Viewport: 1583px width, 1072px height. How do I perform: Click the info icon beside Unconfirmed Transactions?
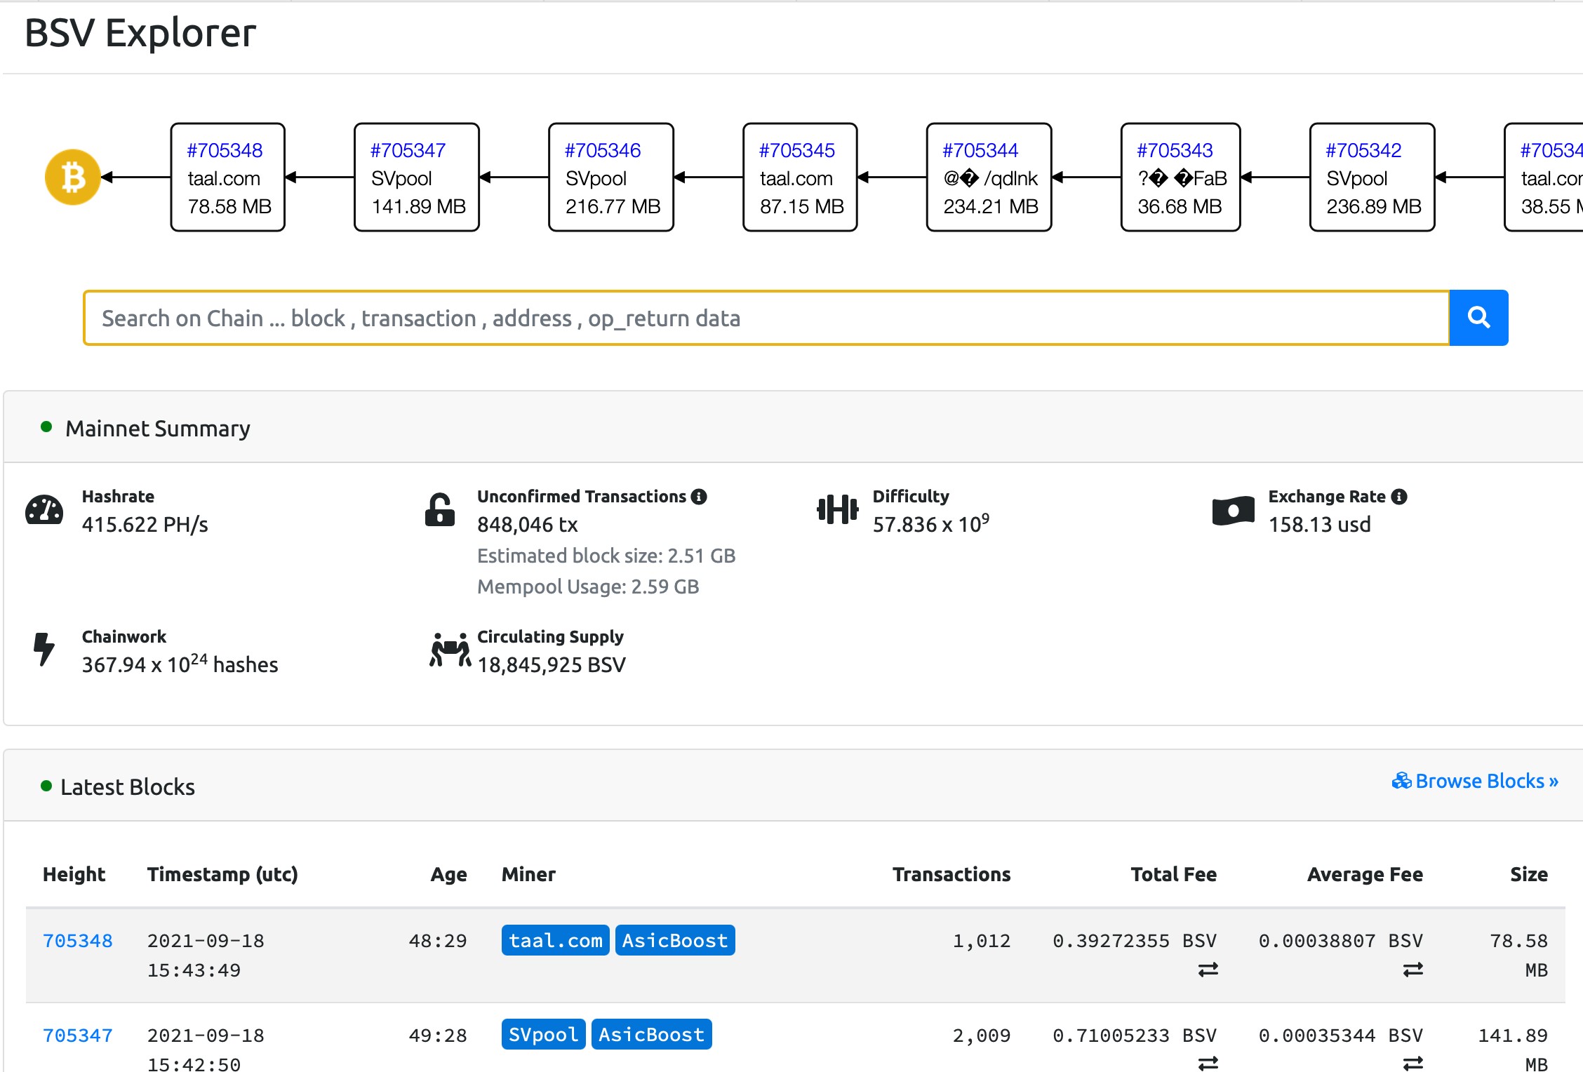point(698,497)
